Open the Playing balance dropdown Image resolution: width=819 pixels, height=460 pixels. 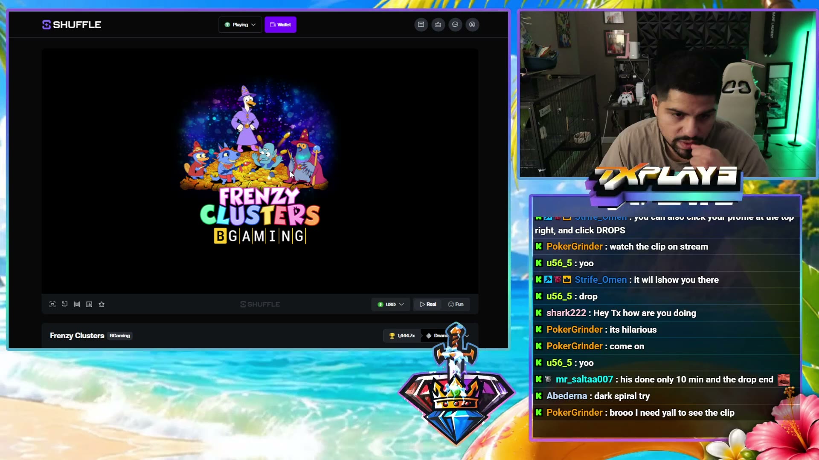[240, 25]
